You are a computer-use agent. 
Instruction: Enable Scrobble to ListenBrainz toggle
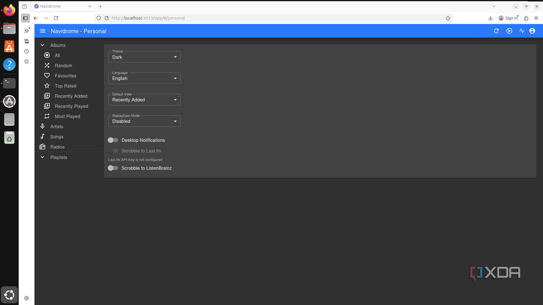click(113, 168)
